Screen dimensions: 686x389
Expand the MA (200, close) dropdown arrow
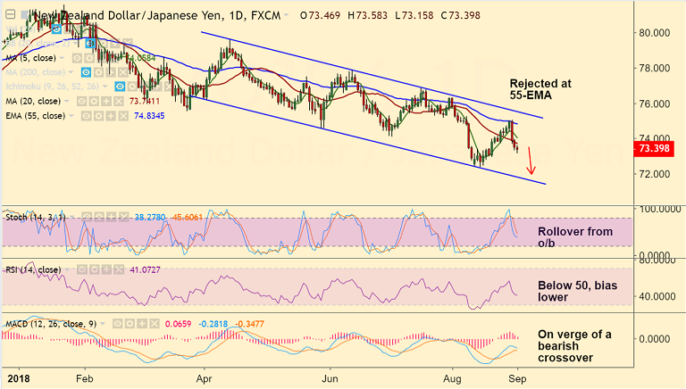click(71, 72)
